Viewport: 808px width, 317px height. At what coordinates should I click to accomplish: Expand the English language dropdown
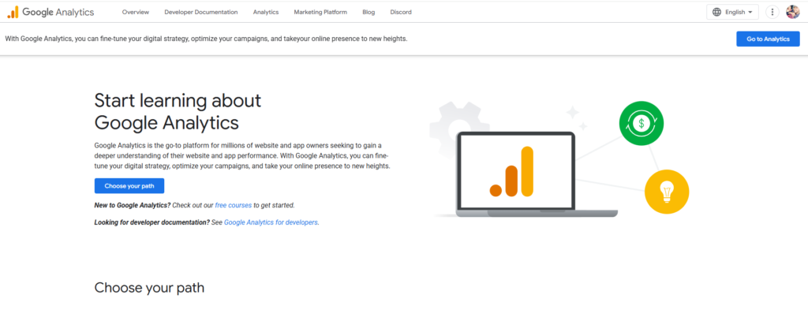(733, 12)
